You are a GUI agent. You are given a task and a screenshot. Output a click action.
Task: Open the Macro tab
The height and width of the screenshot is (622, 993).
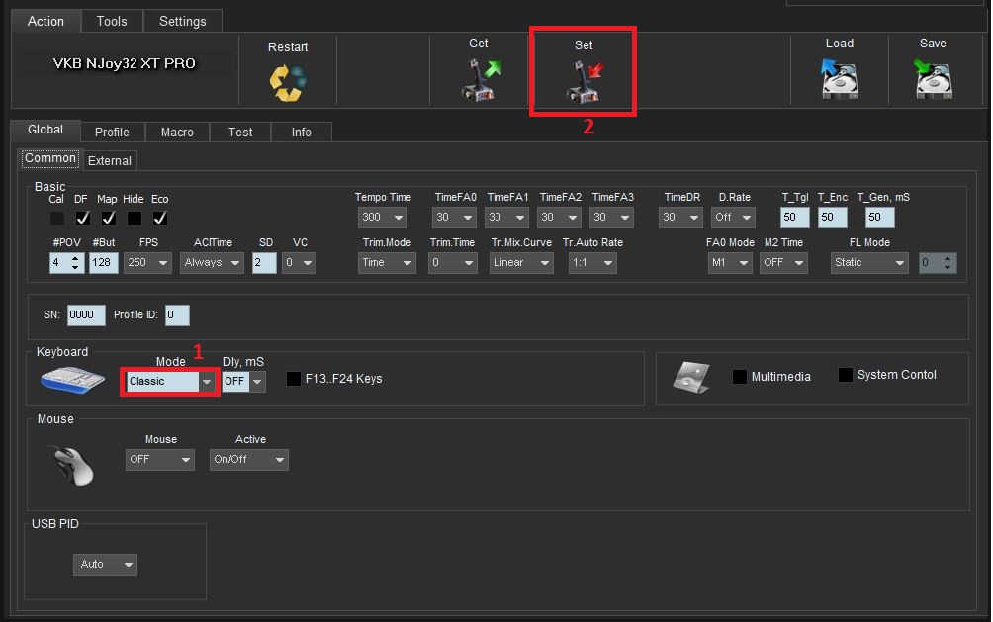click(x=177, y=132)
